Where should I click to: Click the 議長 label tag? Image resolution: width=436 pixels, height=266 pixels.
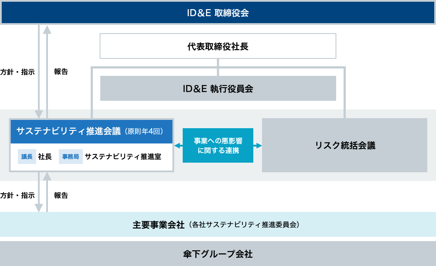[x=27, y=157]
